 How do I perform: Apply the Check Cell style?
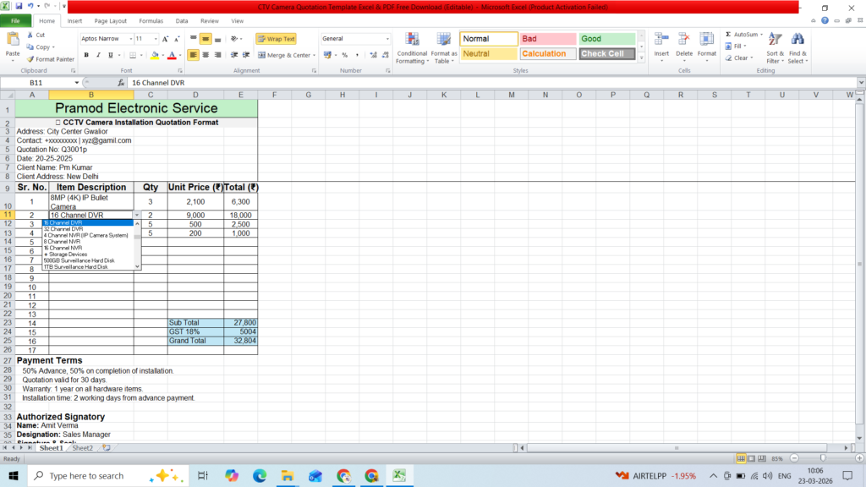click(607, 53)
